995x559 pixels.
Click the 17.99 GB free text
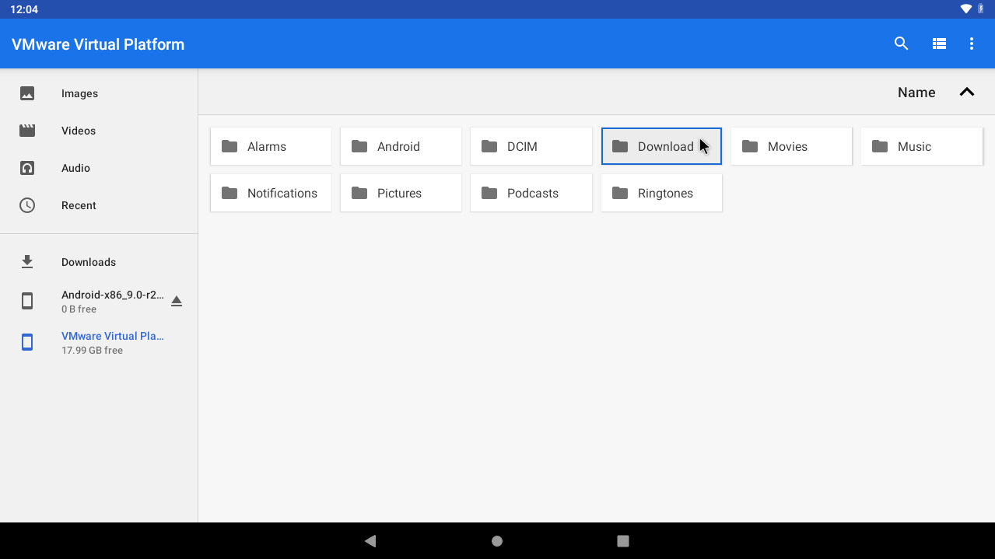click(x=92, y=351)
